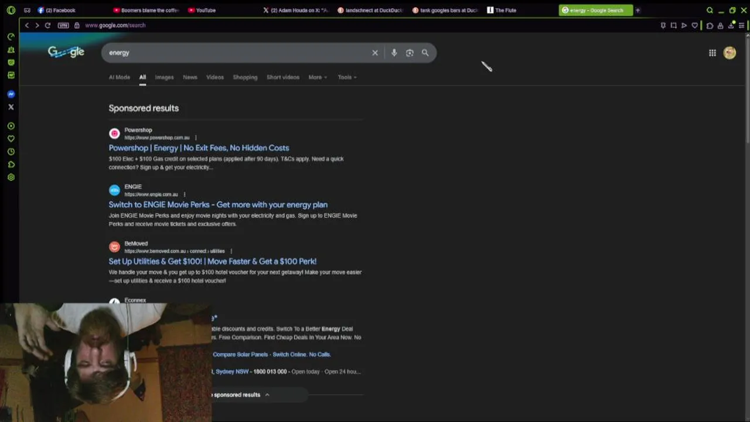Open easy setup menu lines icon
This screenshot has height=422, width=750.
[741, 25]
